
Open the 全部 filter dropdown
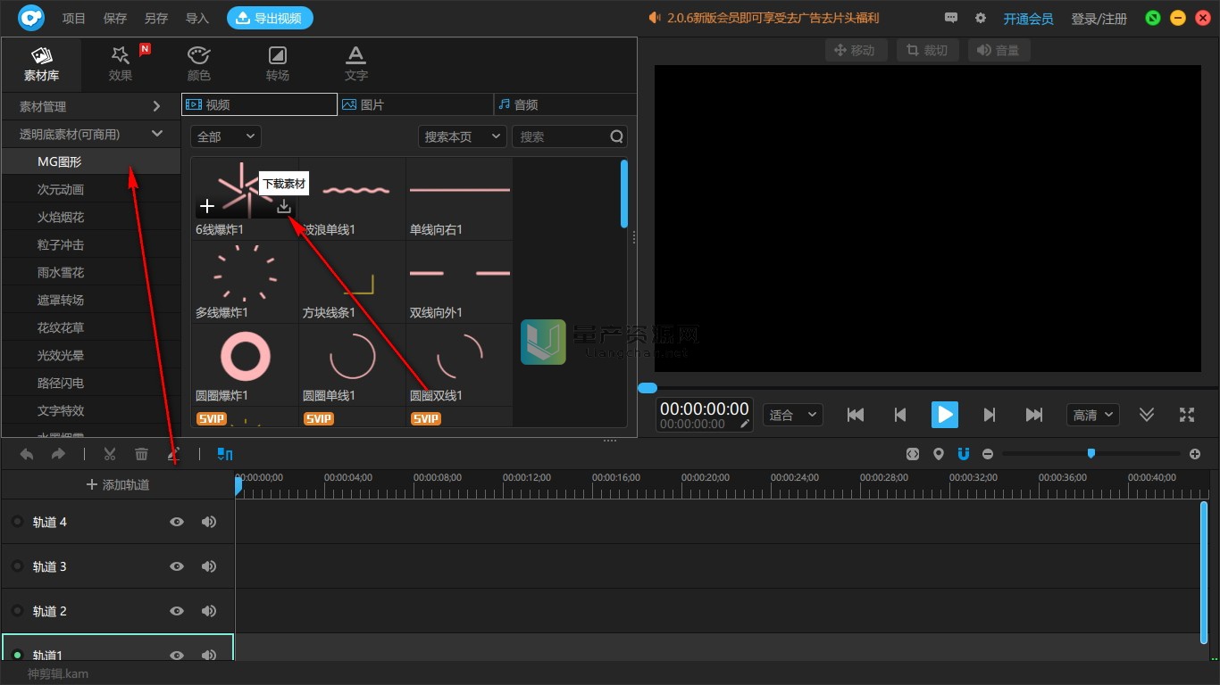226,136
